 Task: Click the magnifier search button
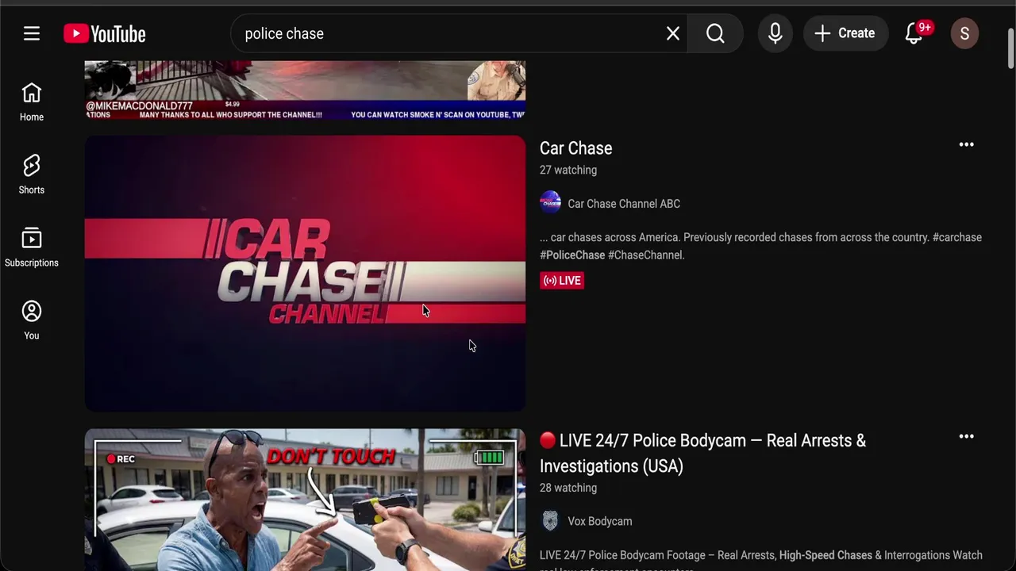click(715, 33)
